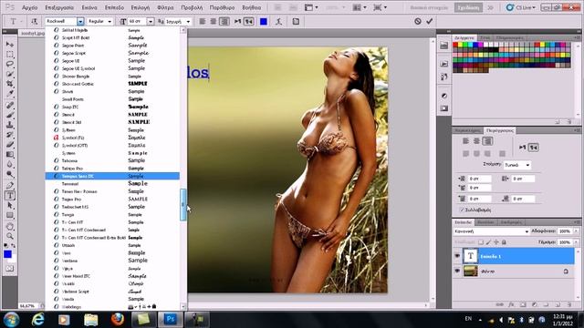This screenshot has height=328, width=584.
Task: Create new layer from Layers panel footer
Action: (558, 304)
